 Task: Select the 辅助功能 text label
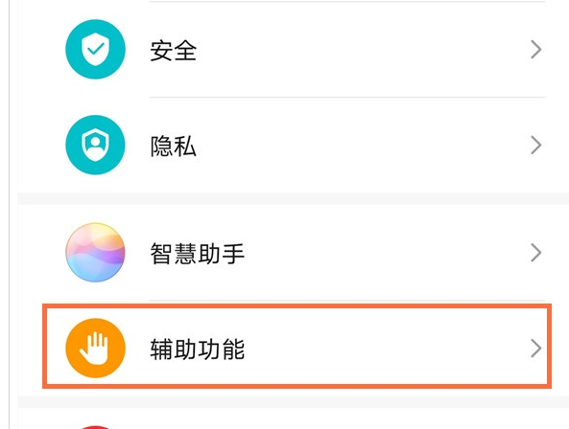[198, 349]
